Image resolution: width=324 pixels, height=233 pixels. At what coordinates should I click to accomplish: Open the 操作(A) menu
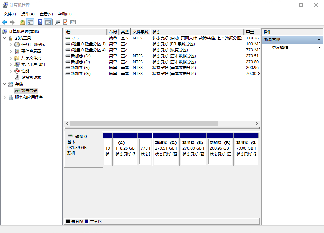click(28, 14)
